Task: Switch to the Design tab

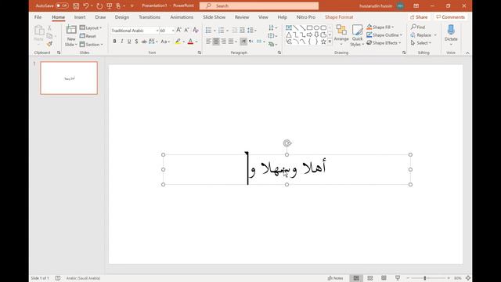Action: pyautogui.click(x=122, y=17)
